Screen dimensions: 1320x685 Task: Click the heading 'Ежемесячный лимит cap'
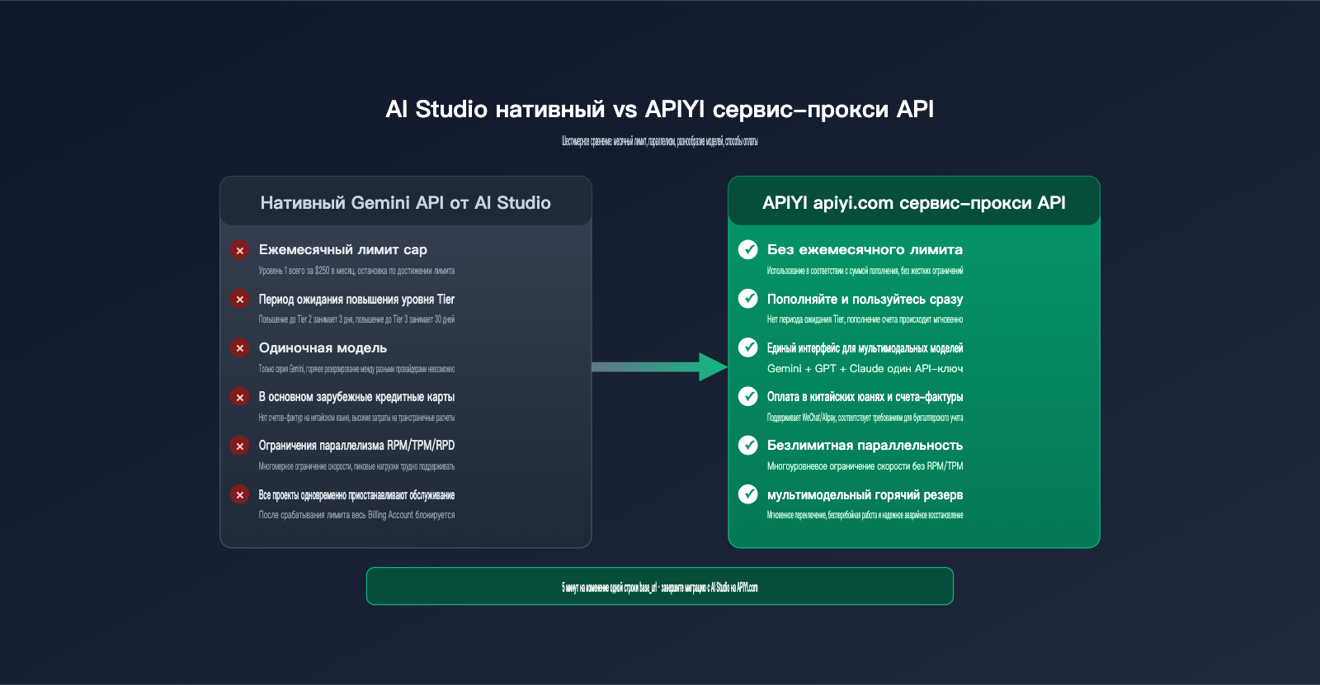click(x=343, y=249)
